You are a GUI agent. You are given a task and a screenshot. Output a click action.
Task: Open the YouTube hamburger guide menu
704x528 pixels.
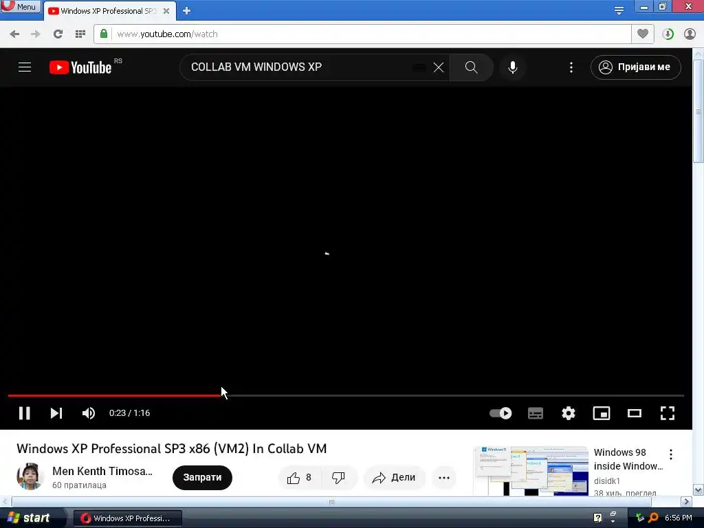(25, 67)
